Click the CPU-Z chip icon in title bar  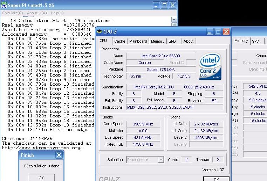tap(99, 31)
